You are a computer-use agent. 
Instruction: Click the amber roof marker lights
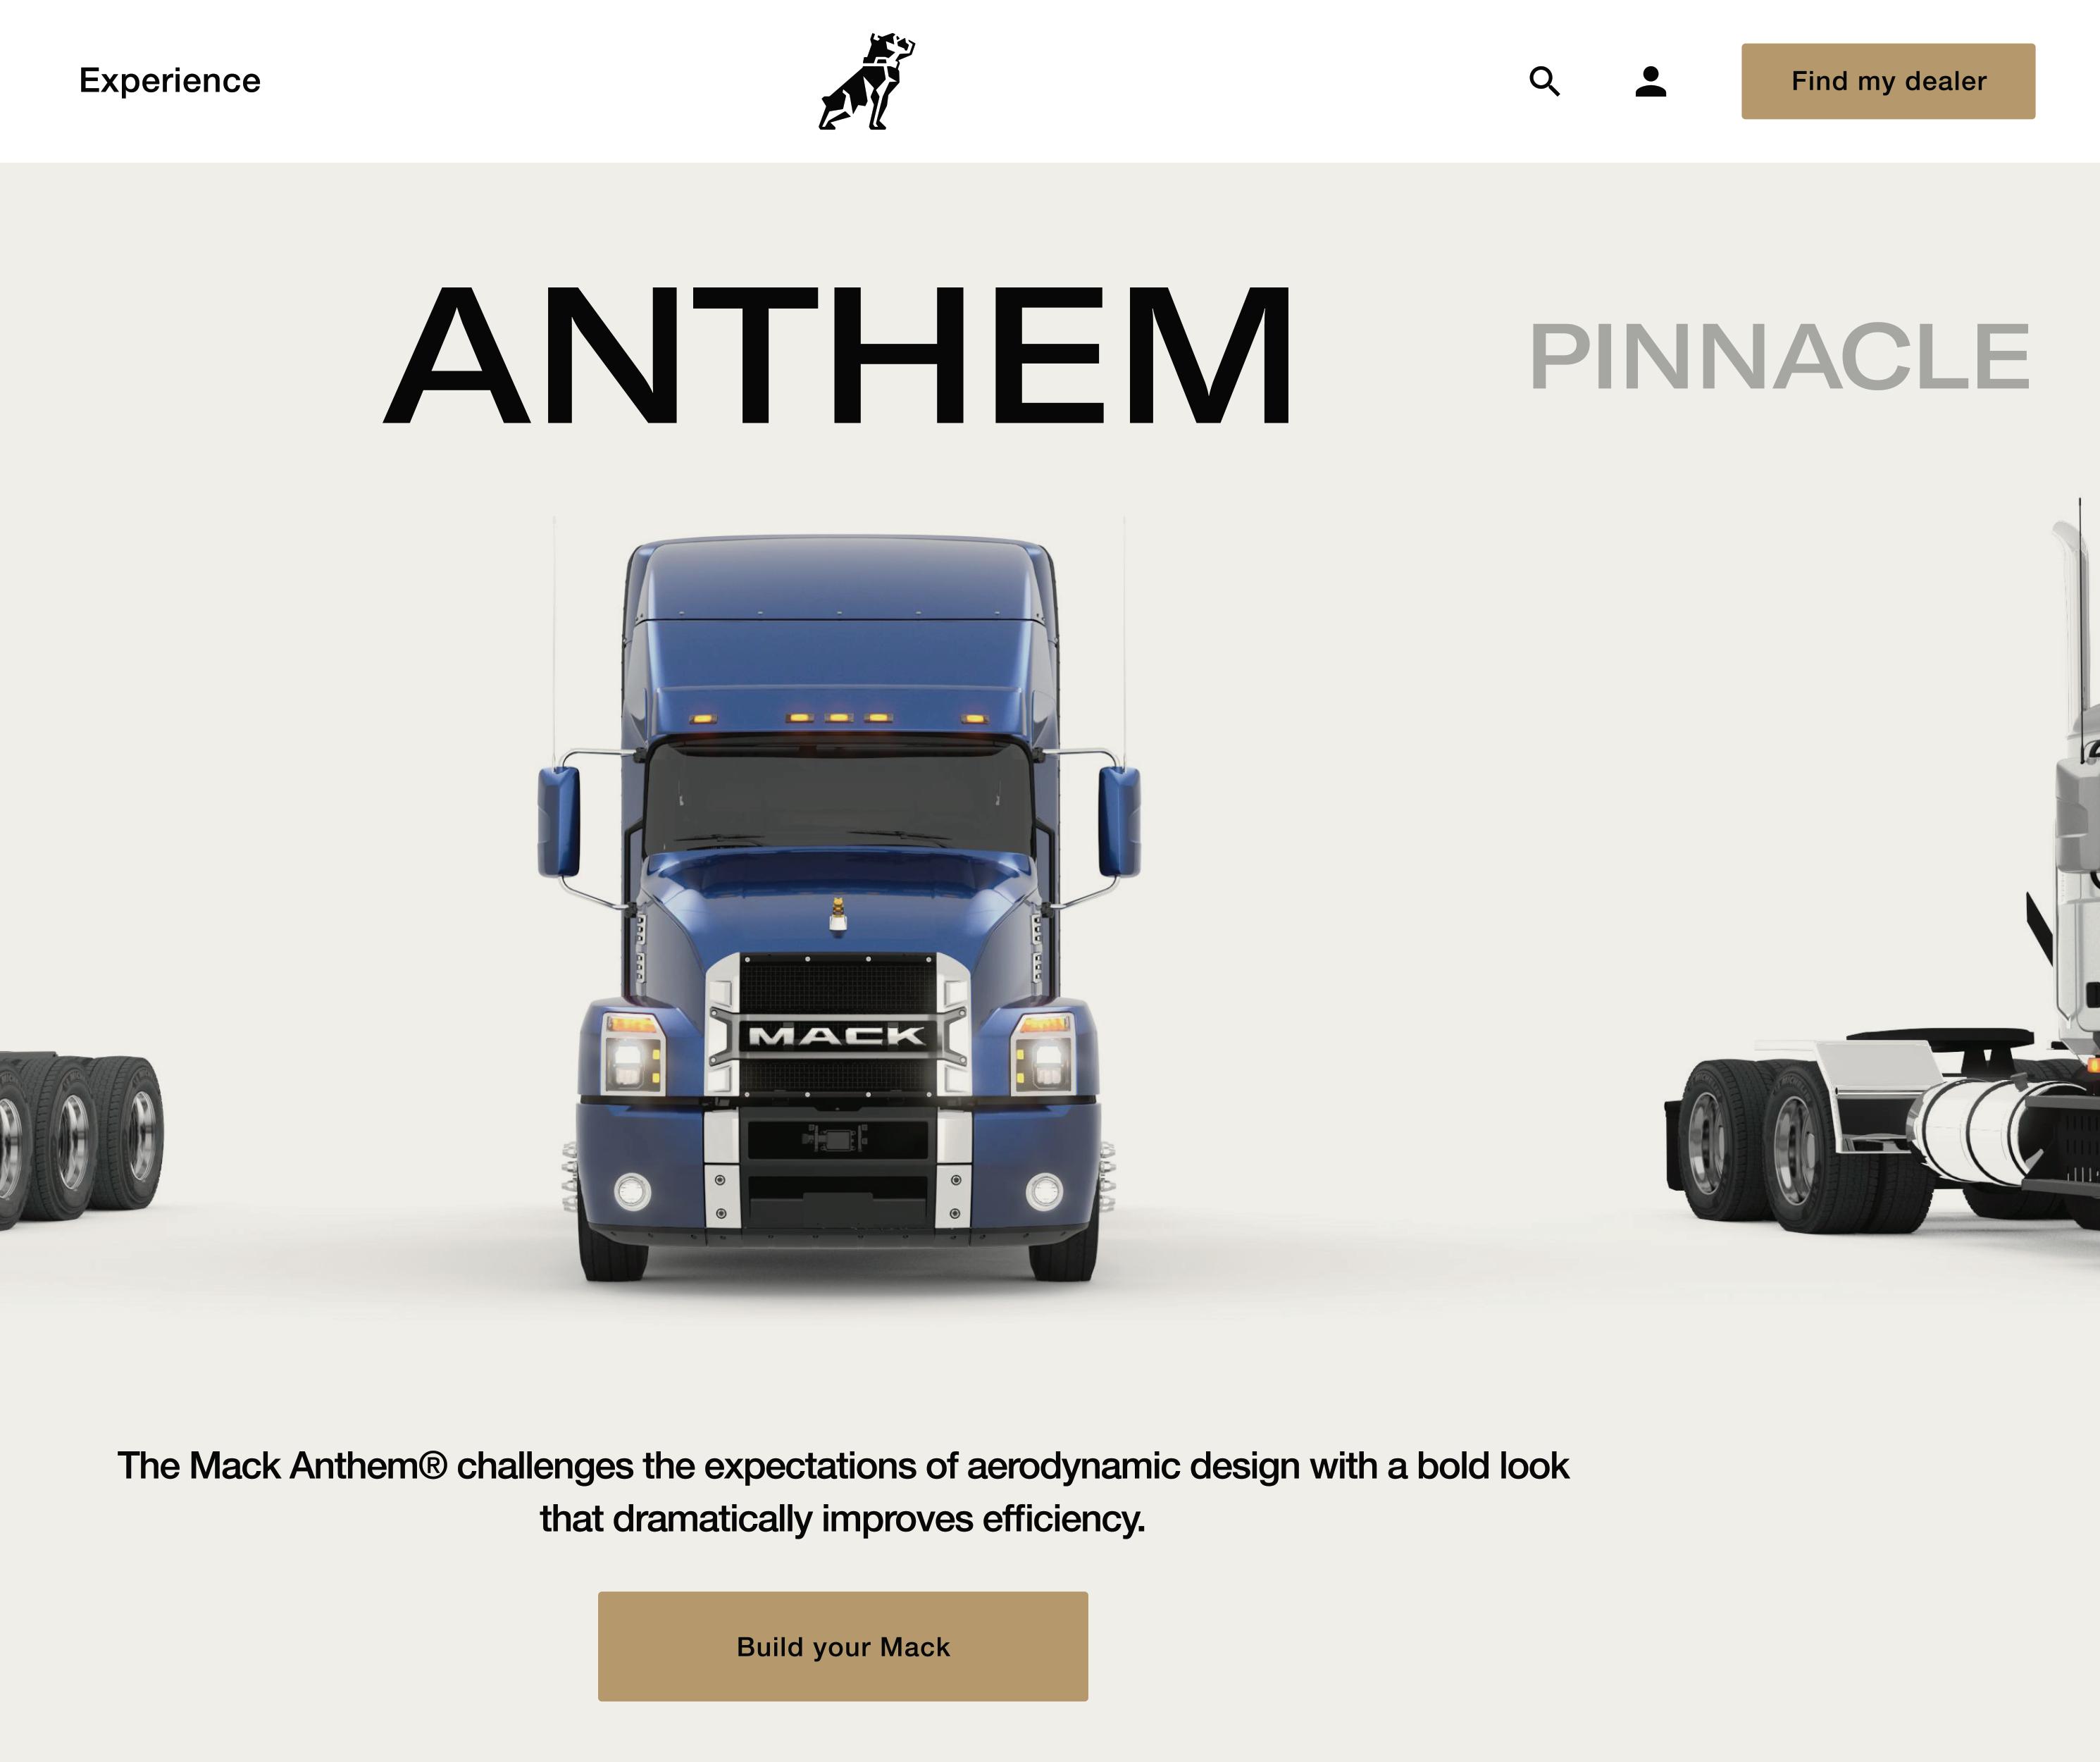click(x=838, y=717)
